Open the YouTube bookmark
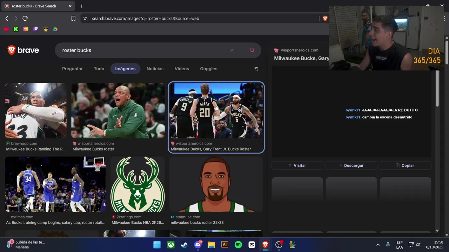The height and width of the screenshot is (252, 449). click(6, 29)
